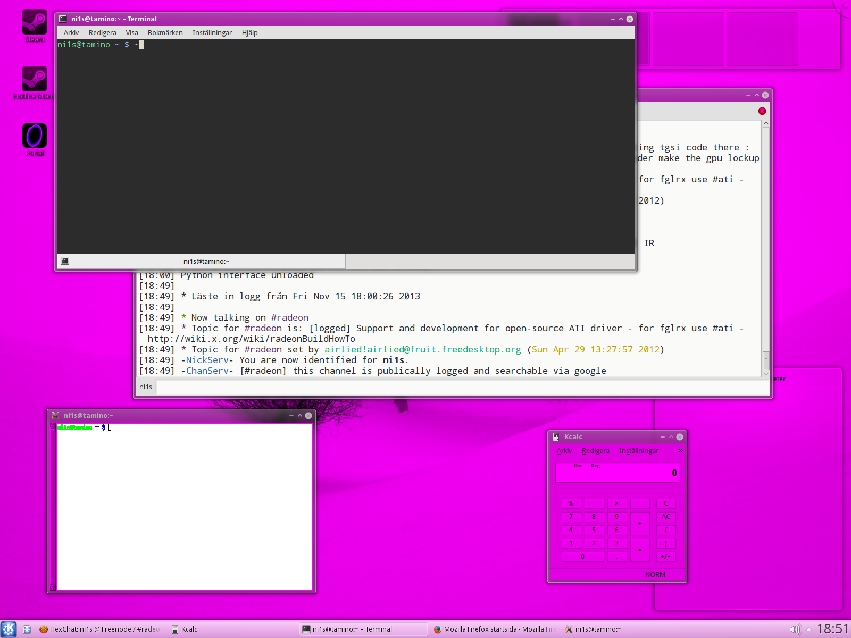Viewport: 851px width, 638px height.
Task: Expand the hidden system tray icons arrow
Action: (809, 629)
